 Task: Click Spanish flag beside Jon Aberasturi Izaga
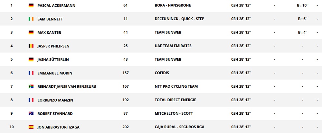tap(31, 127)
